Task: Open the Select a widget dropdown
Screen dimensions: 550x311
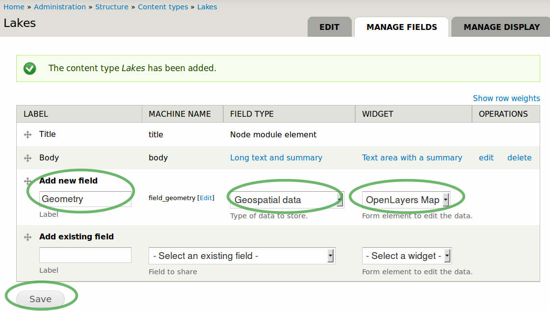Action: click(406, 256)
